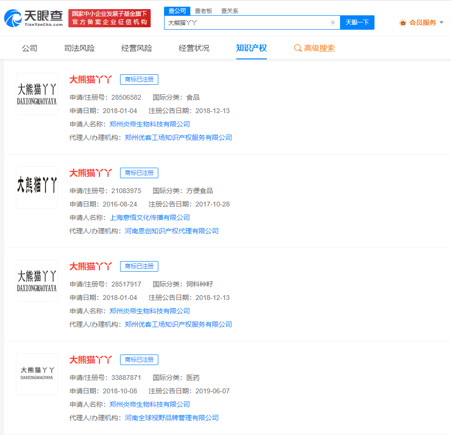Select the 司法风险 tab
The height and width of the screenshot is (435, 451).
coord(79,48)
